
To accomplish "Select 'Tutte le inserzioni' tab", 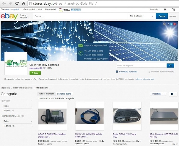I will pos(46,94).
